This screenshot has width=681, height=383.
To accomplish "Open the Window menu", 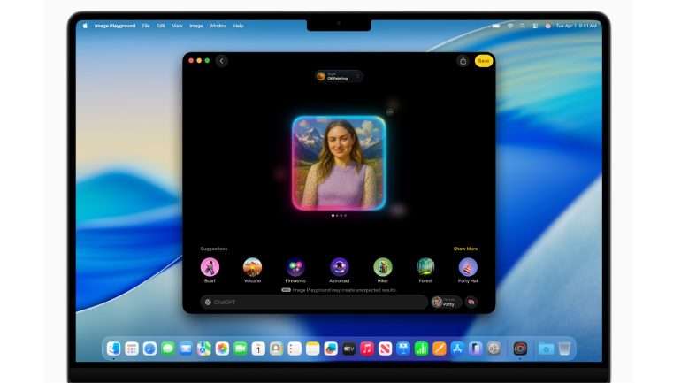I will coord(218,26).
